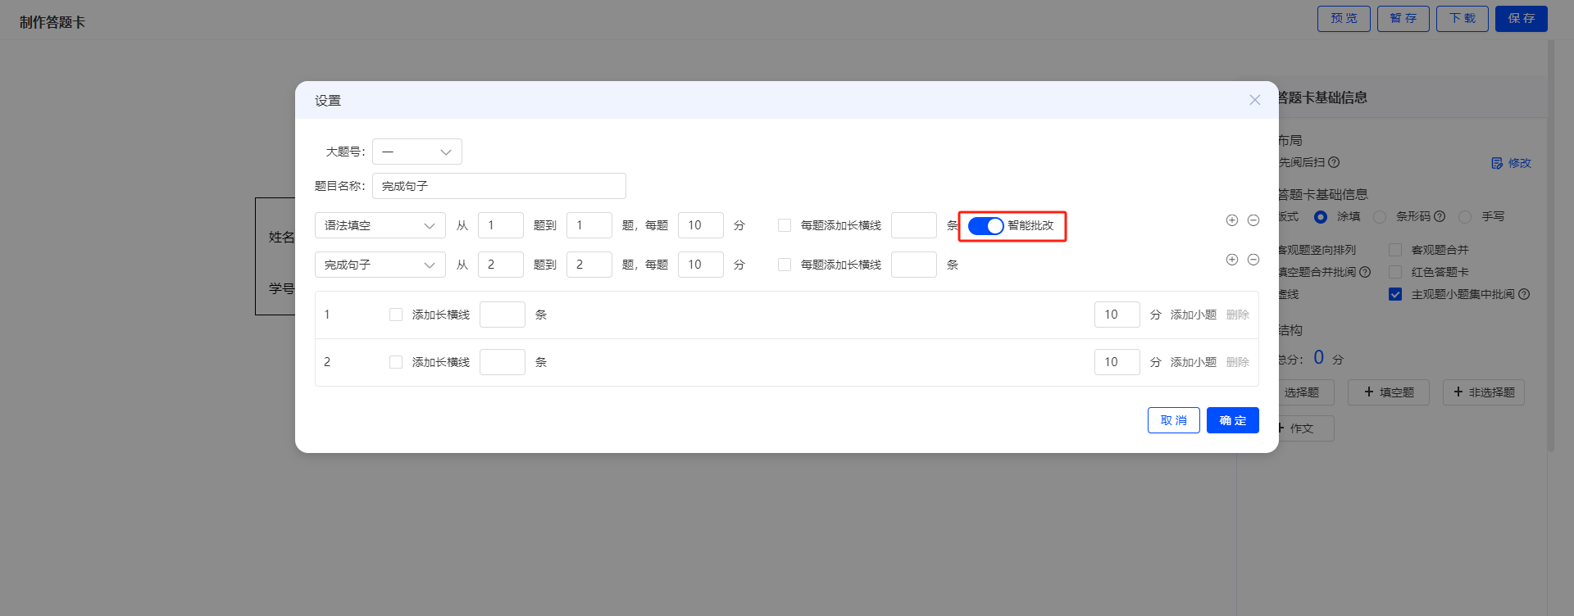Viewport: 1574px width, 616px height.
Task: Click the line count field on 完成句子 row
Action: click(914, 265)
